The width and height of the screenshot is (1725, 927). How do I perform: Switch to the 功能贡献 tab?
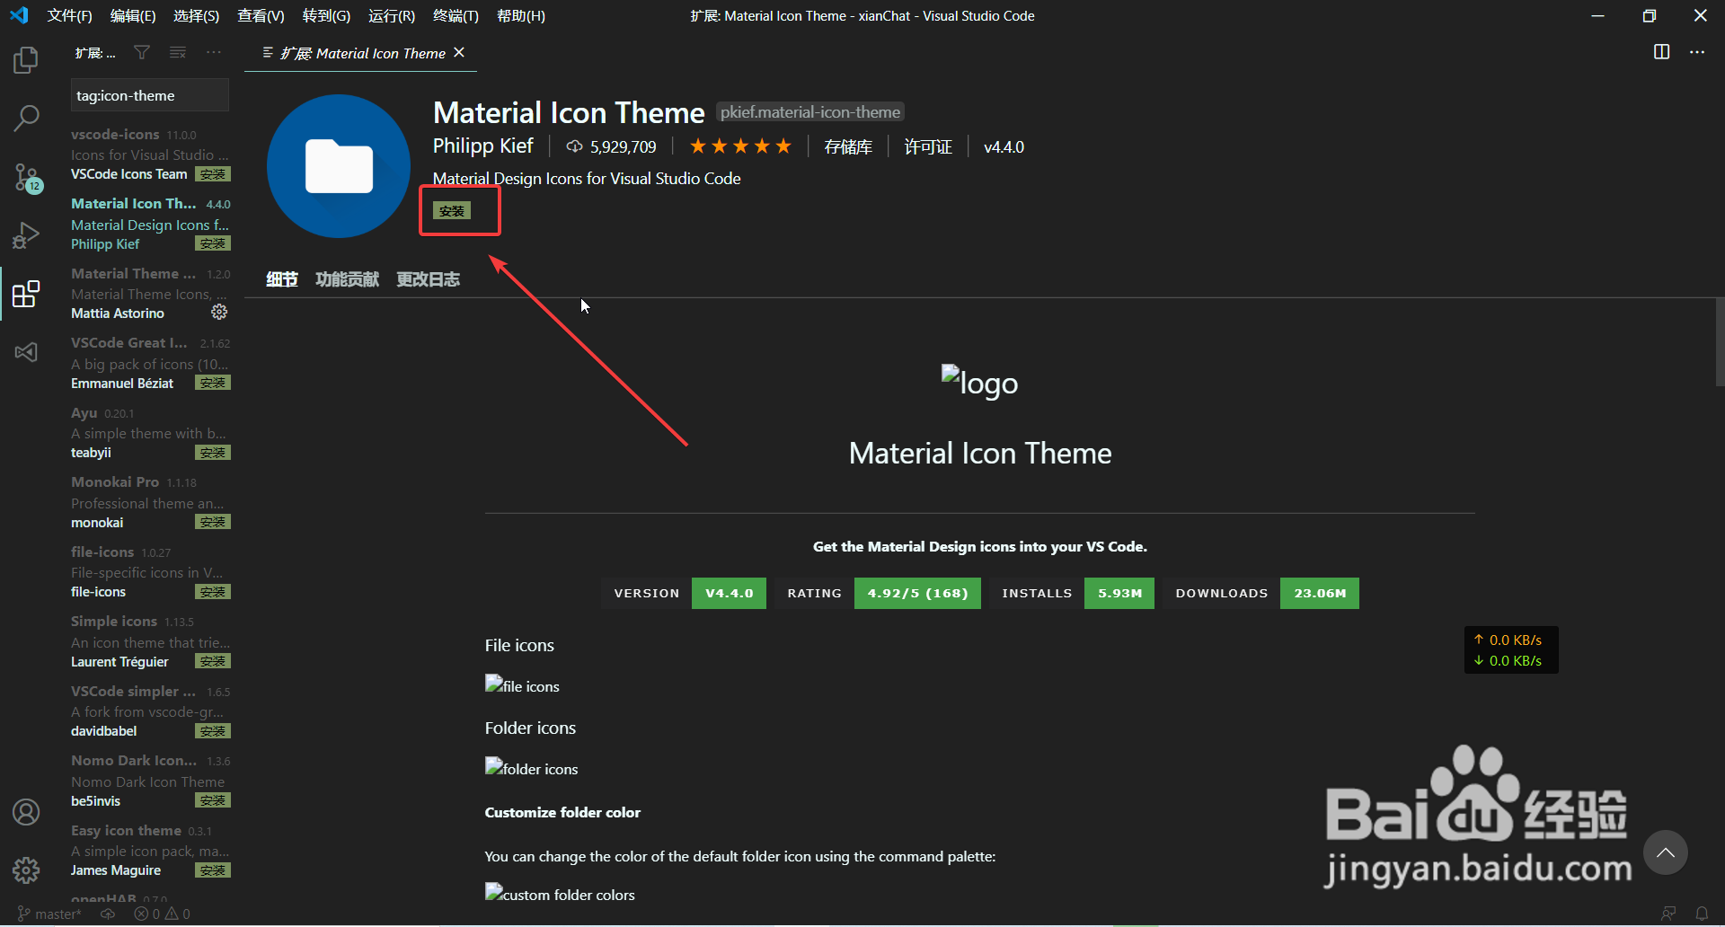point(348,279)
